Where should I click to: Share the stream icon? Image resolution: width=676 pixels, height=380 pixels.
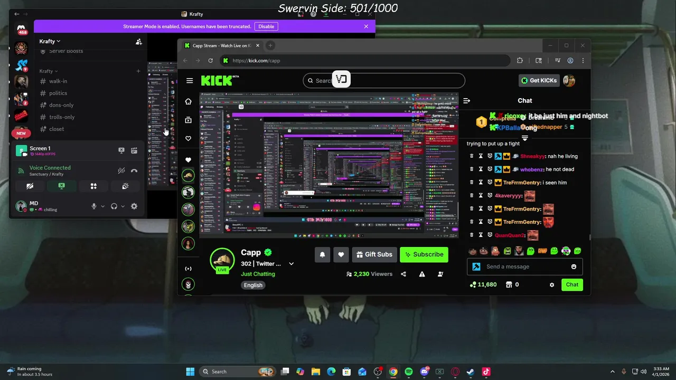[403, 274]
